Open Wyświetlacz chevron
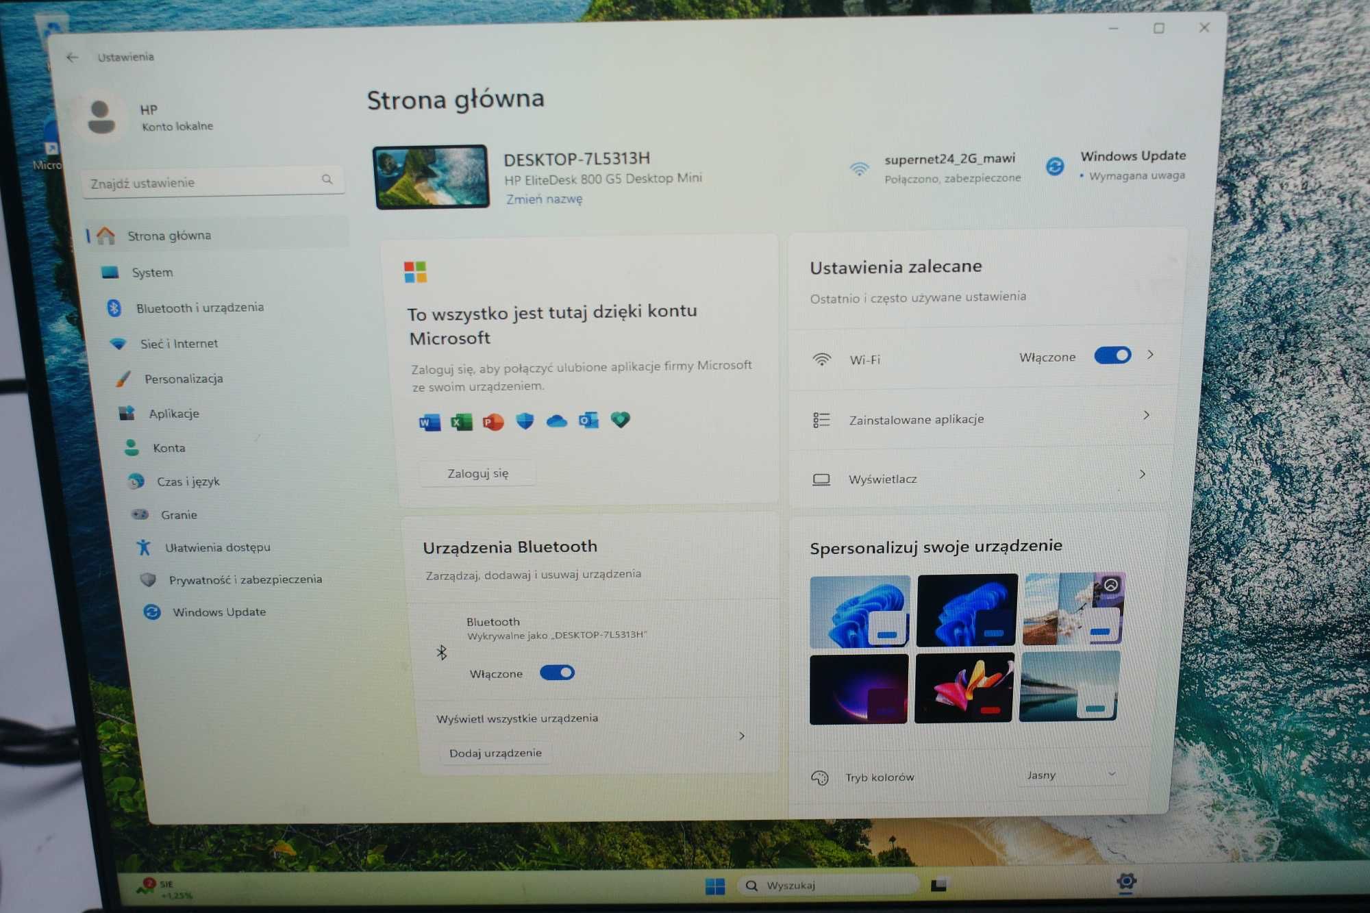Screen dimensions: 1370x913 pyautogui.click(x=1143, y=474)
